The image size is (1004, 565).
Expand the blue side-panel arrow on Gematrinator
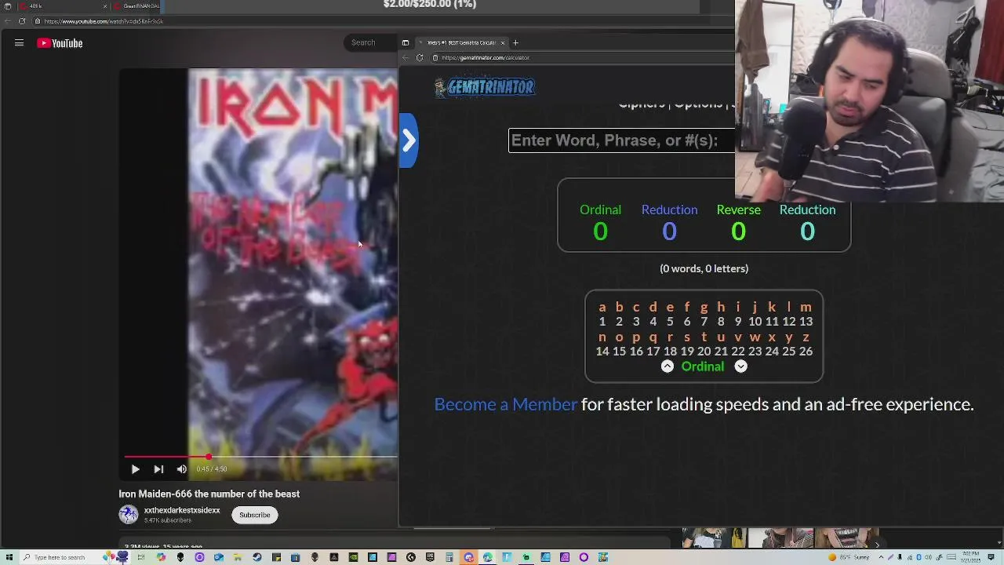(408, 140)
